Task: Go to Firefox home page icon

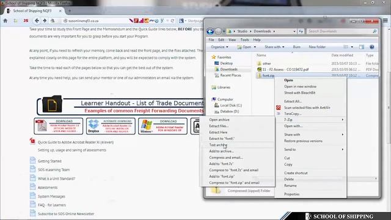Action: pyautogui.click(x=5, y=21)
